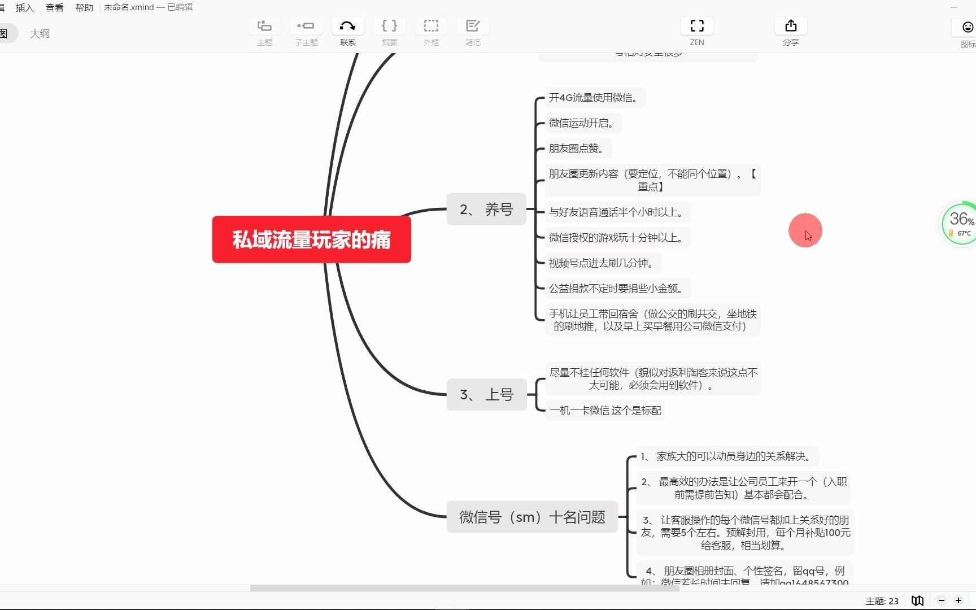Image resolution: width=976 pixels, height=610 pixels.
Task: Select the 最高效的办法是让公司员工来开一个 subtopic
Action: 744,488
